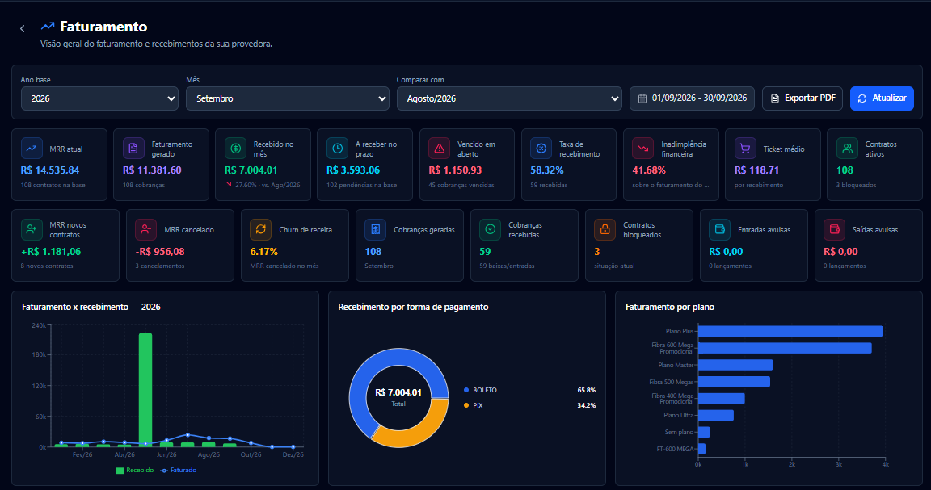This screenshot has width=931, height=490.
Task: Click the Plano Master bar
Action: click(x=735, y=365)
